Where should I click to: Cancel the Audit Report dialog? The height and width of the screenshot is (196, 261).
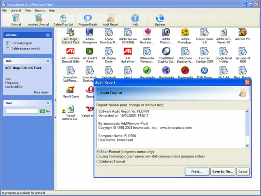pos(243,171)
